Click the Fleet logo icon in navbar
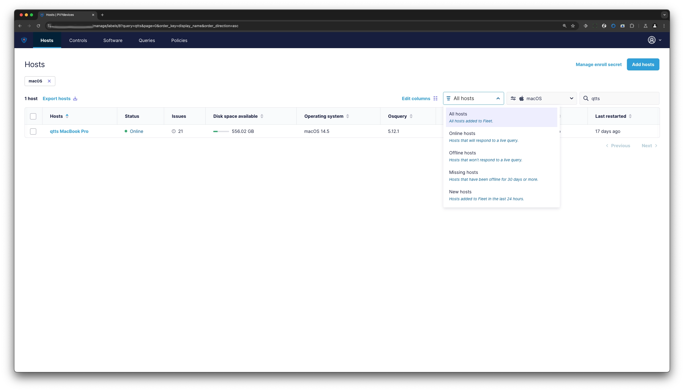The image size is (684, 391). point(24,40)
